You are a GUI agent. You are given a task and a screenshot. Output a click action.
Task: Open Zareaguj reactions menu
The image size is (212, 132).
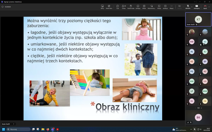click(x=138, y=7)
